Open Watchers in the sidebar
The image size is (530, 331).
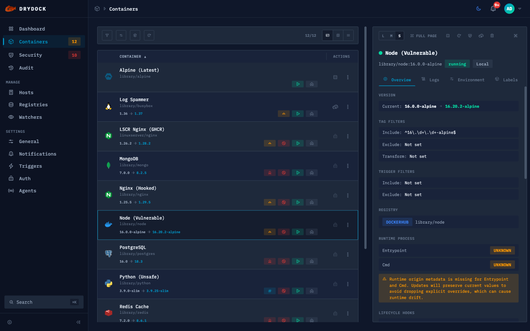pyautogui.click(x=44, y=117)
